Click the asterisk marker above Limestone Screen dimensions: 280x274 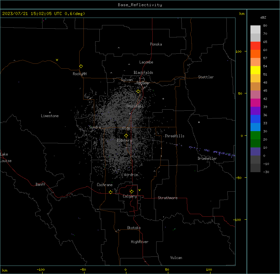[x=50, y=112]
